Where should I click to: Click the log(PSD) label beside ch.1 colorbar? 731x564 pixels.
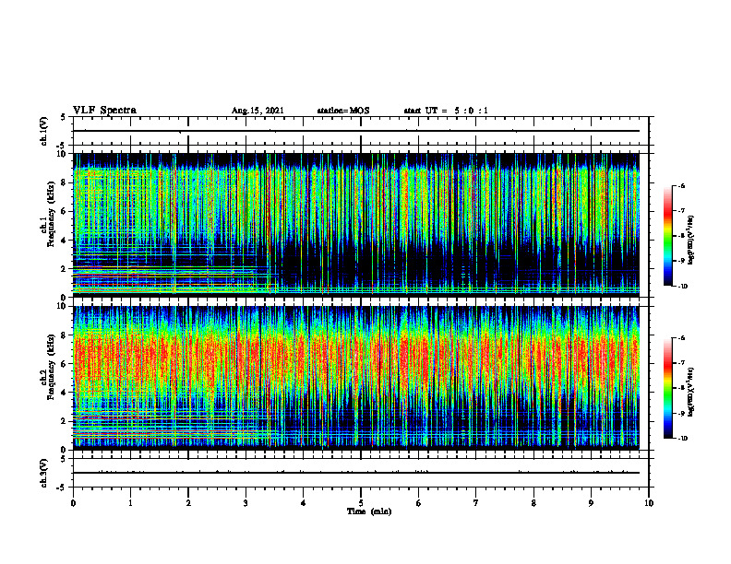point(691,241)
